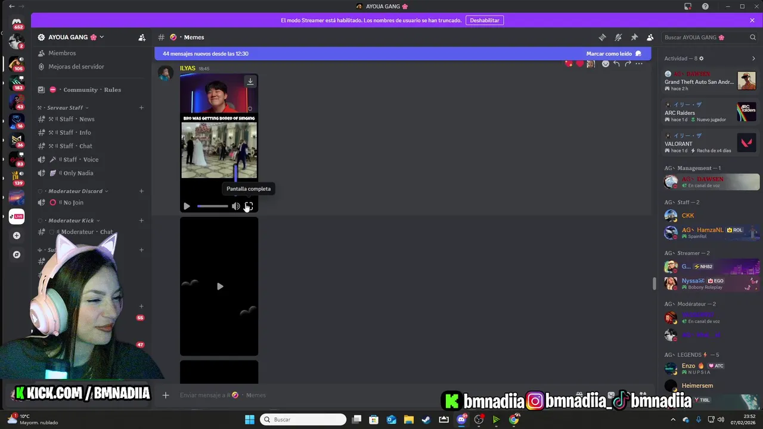Open Miembros in the sidebar
The width and height of the screenshot is (763, 429).
click(x=62, y=53)
